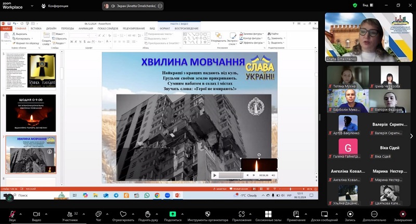Expand video options arrow next to Видео
The height and width of the screenshot is (224, 416).
(x=46, y=214)
